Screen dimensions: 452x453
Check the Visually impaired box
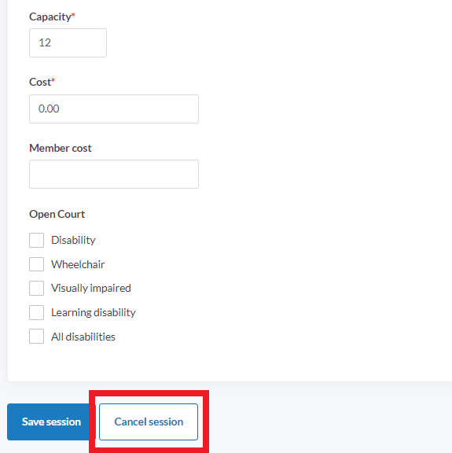pos(36,288)
